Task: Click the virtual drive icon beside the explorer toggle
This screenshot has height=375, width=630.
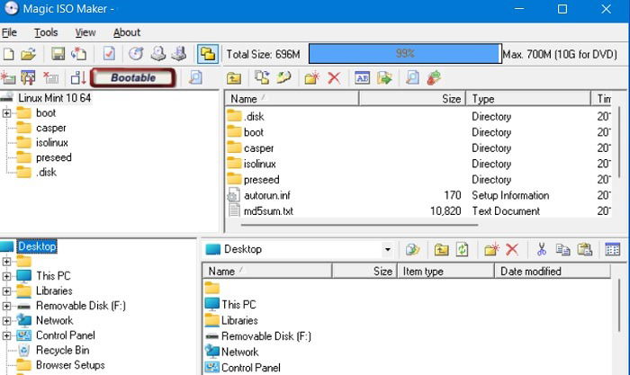Action: coord(179,54)
